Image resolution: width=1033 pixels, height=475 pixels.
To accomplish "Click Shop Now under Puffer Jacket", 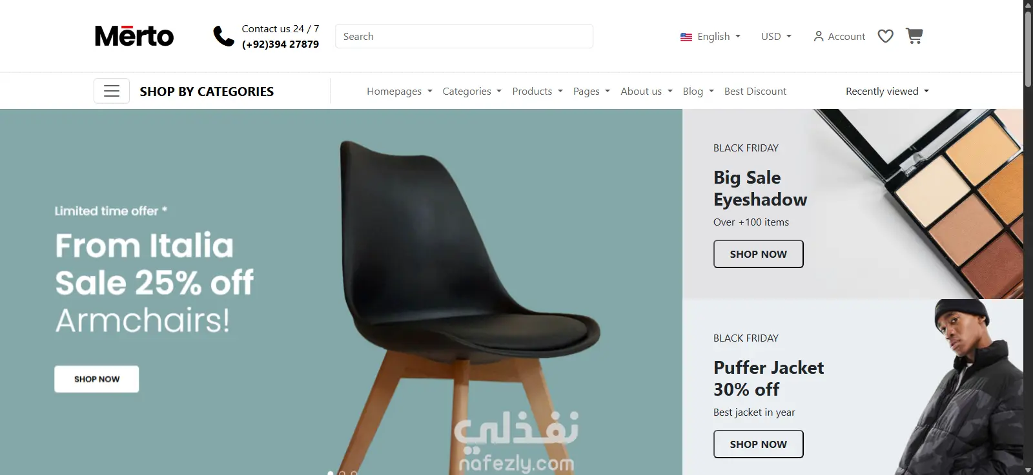I will (759, 444).
